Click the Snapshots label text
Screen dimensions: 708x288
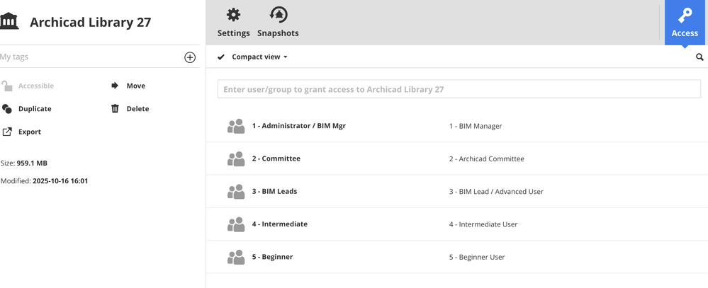[278, 33]
